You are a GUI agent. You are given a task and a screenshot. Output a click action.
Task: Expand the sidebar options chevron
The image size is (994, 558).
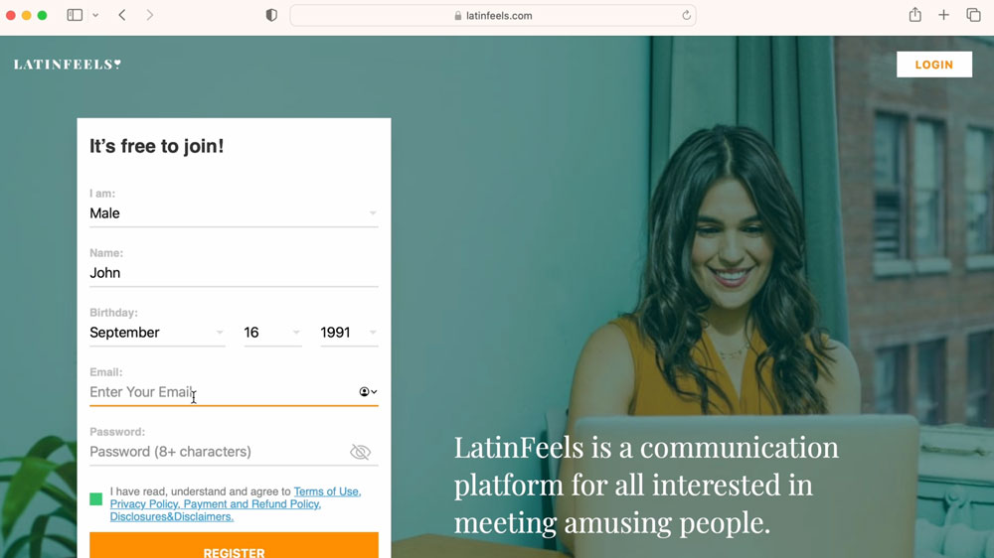(x=95, y=15)
